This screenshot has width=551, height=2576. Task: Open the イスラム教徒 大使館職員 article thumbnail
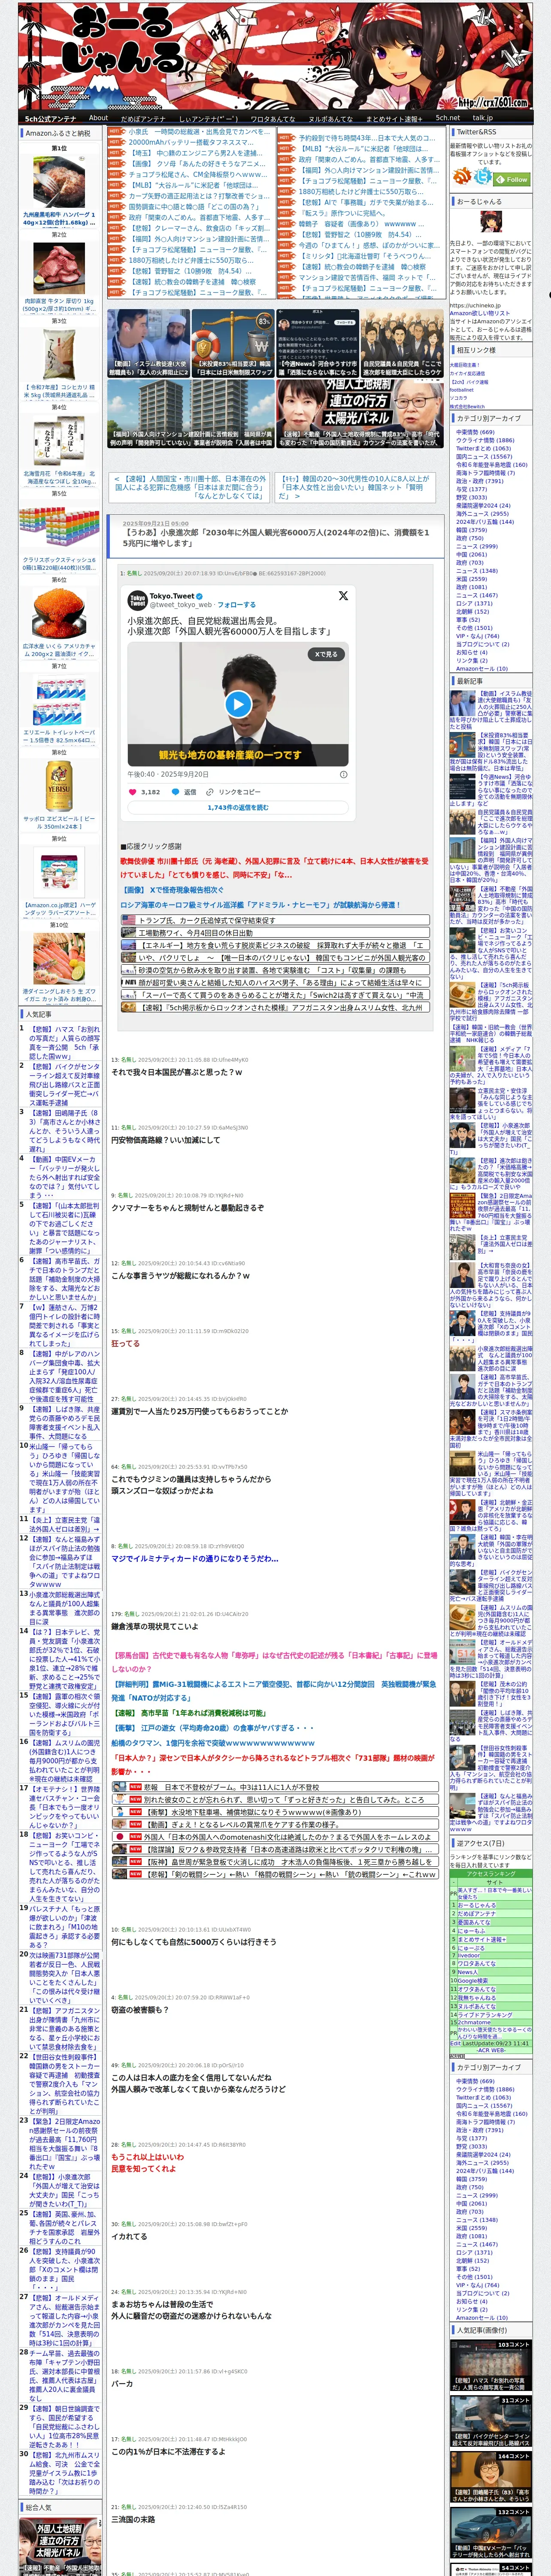[x=147, y=343]
